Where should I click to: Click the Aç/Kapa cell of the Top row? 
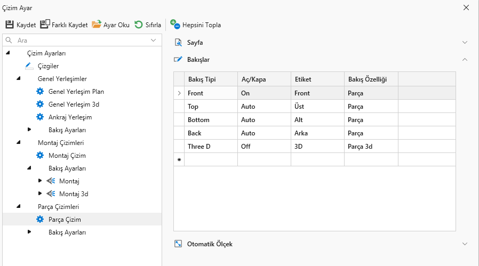264,107
